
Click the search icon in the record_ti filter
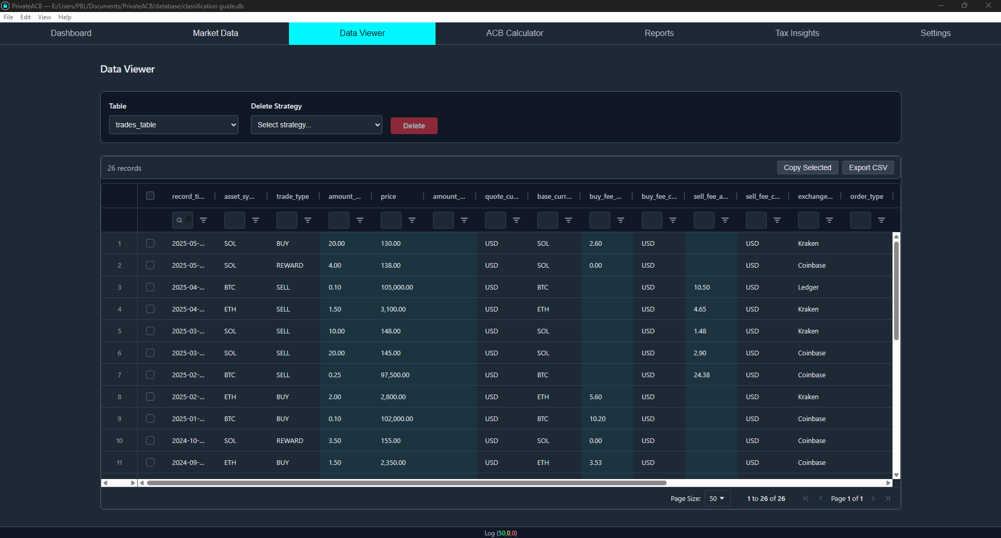pos(179,220)
